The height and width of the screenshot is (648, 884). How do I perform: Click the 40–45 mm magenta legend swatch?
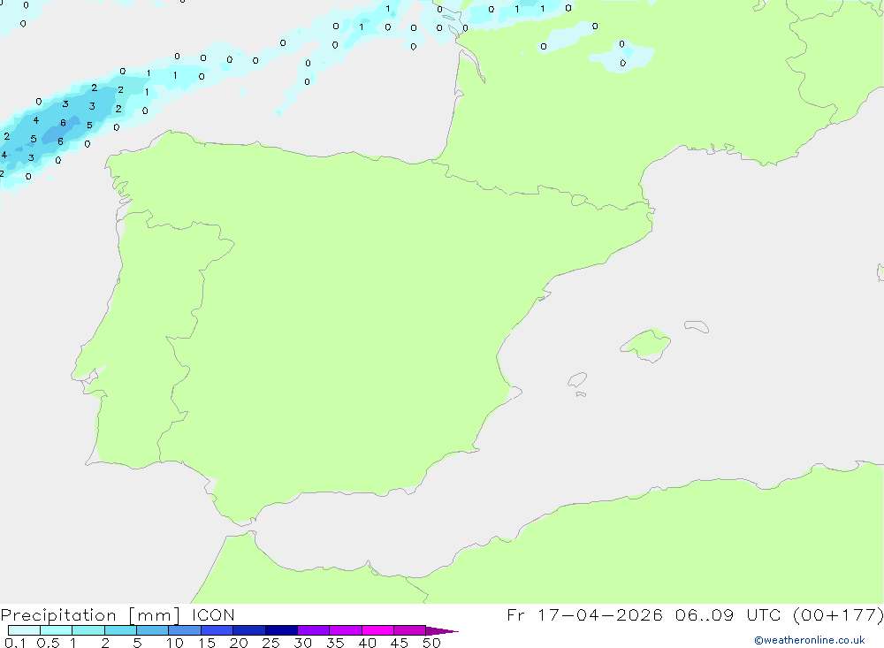(x=377, y=630)
